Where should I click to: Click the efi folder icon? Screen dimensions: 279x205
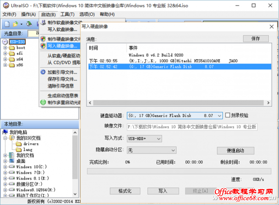point(12,53)
